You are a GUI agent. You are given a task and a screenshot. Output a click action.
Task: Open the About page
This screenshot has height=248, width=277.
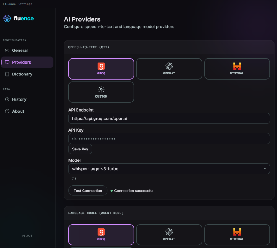pyautogui.click(x=27, y=111)
